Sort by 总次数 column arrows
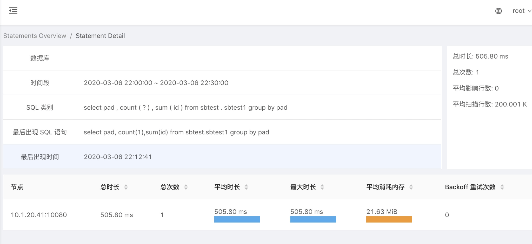This screenshot has height=244, width=532. (186, 187)
